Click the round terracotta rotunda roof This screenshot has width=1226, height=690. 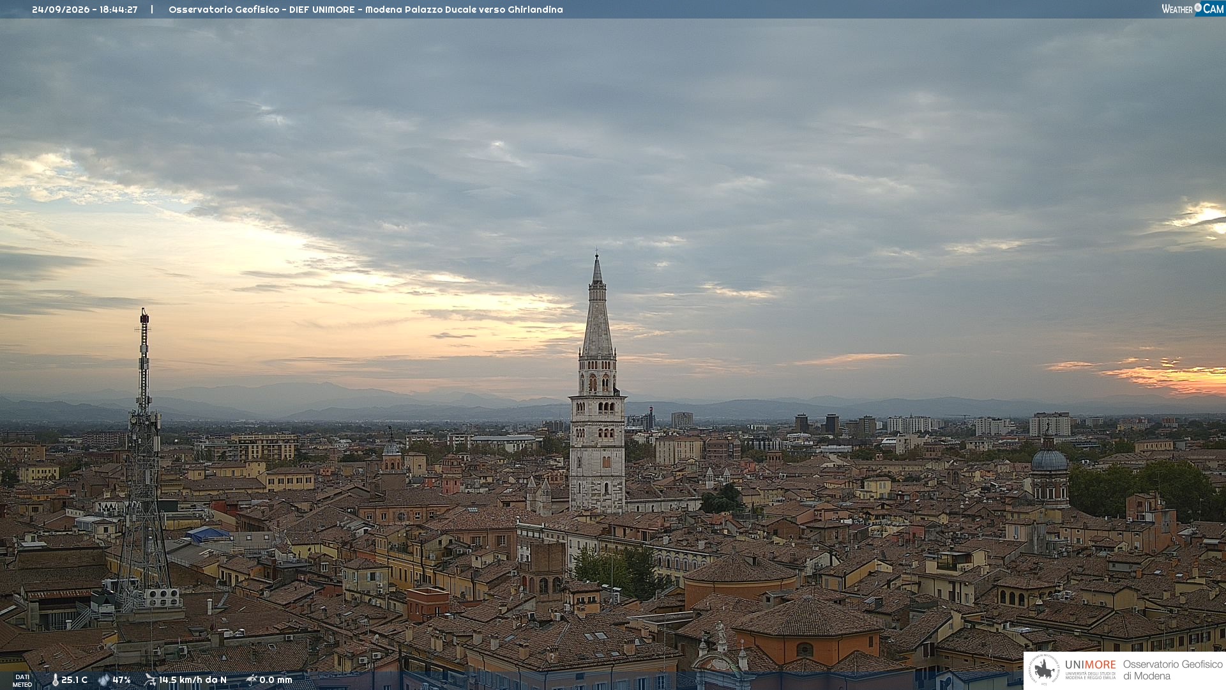[x=741, y=569]
